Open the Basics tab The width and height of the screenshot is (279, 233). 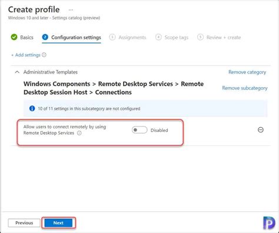26,37
